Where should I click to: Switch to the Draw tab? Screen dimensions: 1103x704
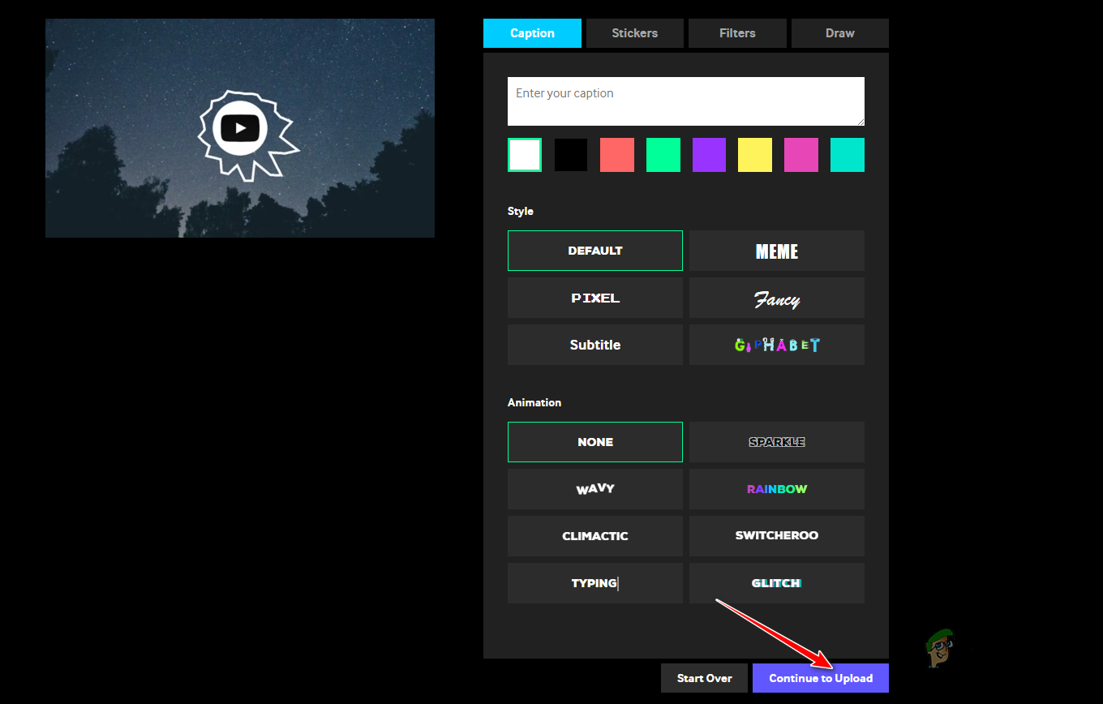click(839, 33)
